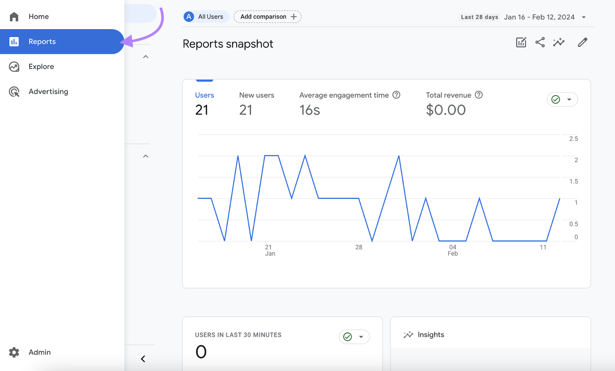Open the Explore section
Screen dimensions: 615x371
(x=41, y=67)
